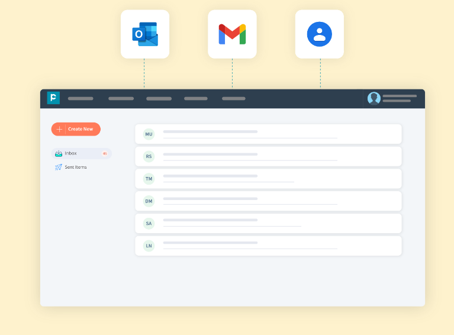Click the Gmail integration icon

pyautogui.click(x=232, y=34)
